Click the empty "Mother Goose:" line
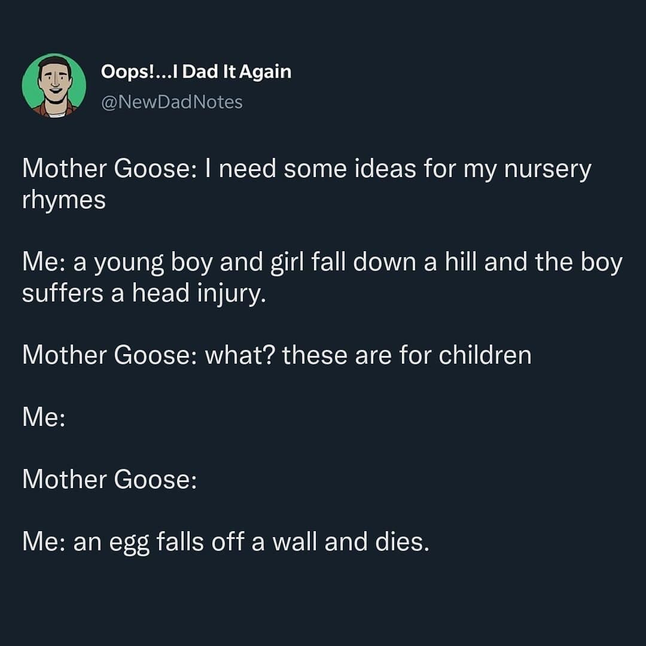The width and height of the screenshot is (646, 646). 109,480
